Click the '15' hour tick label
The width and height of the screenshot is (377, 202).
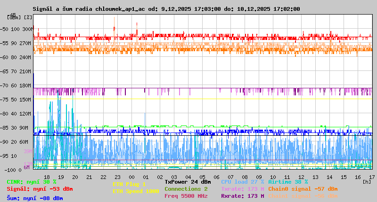[344, 177]
